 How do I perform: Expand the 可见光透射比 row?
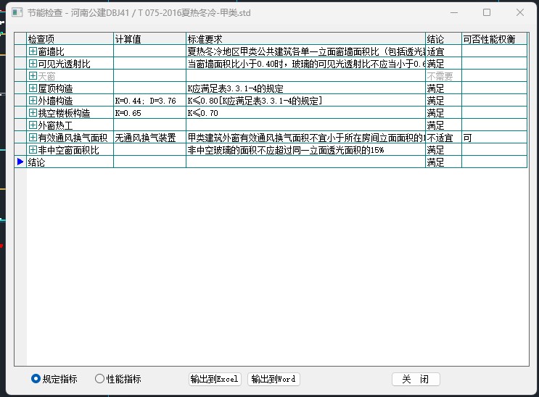(x=33, y=64)
